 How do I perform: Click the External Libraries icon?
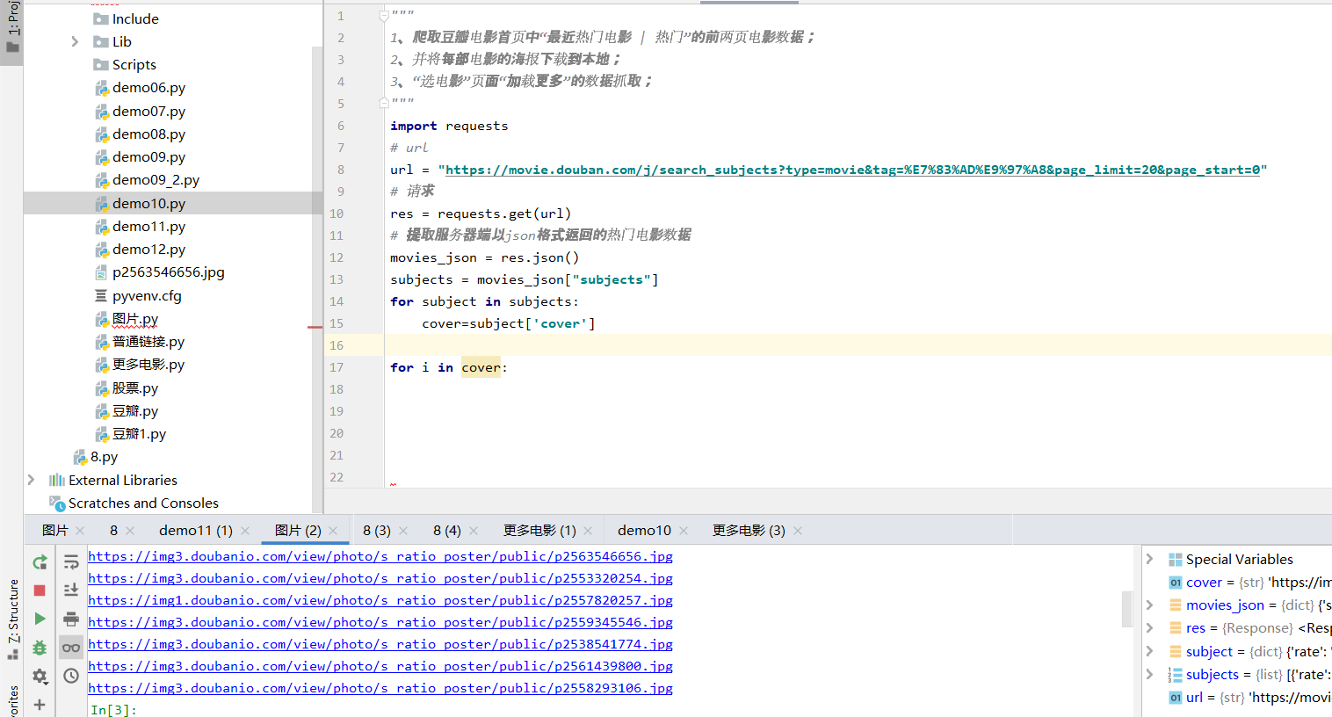point(57,480)
